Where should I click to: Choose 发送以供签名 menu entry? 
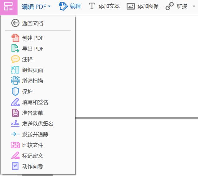[38, 124]
